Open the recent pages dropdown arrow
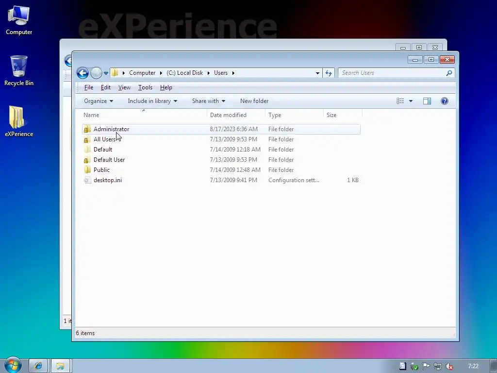Image resolution: width=497 pixels, height=373 pixels. point(106,73)
